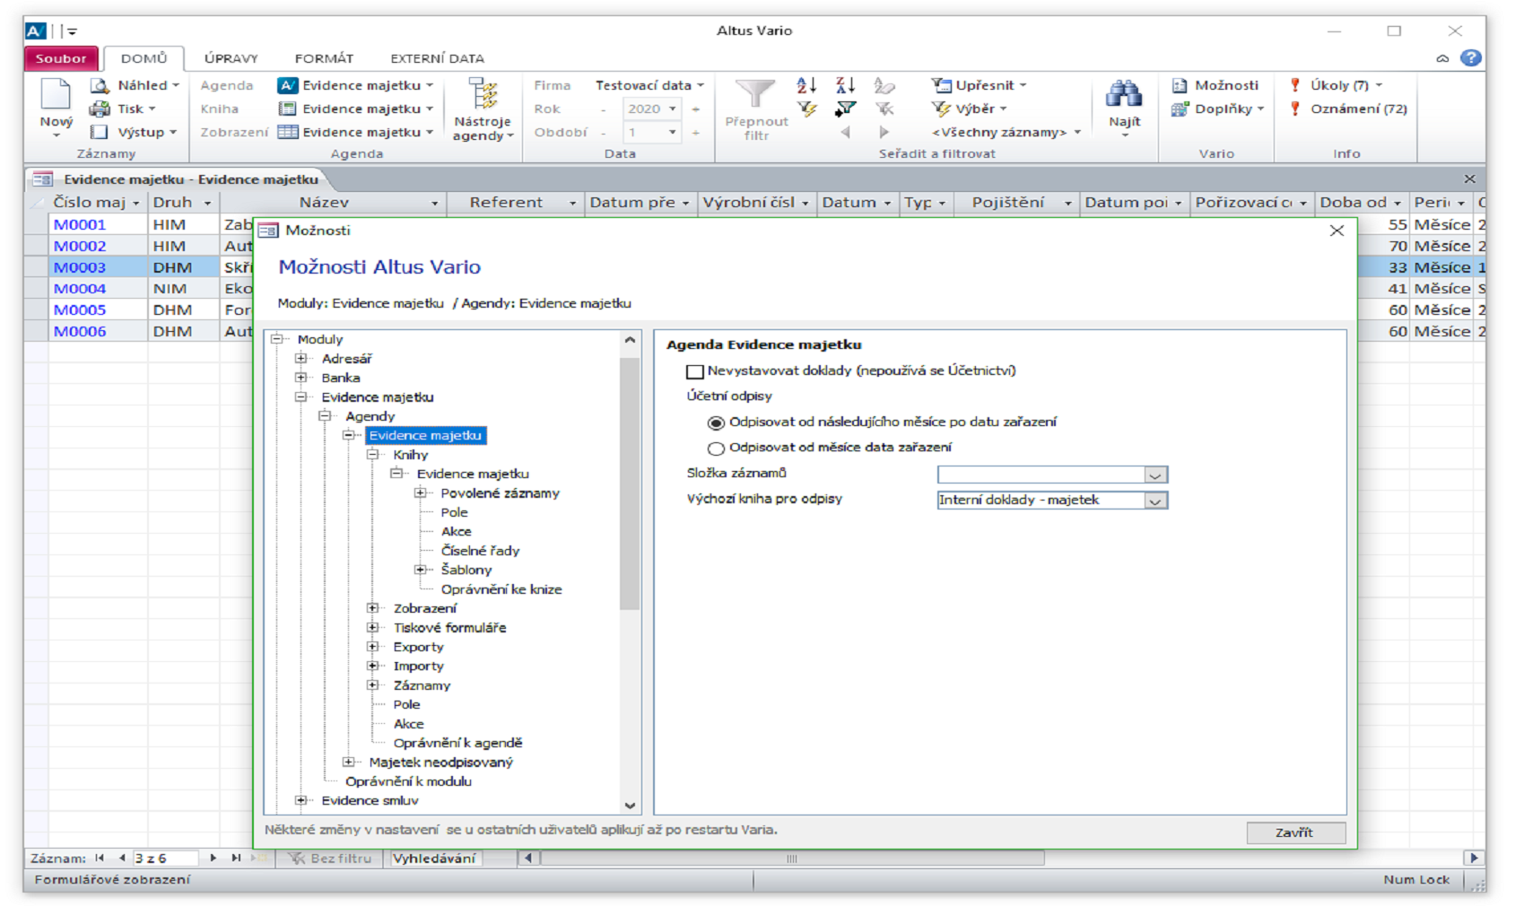Select Tiskové formuláře tree item
Image resolution: width=1515 pixels, height=915 pixels.
449,628
